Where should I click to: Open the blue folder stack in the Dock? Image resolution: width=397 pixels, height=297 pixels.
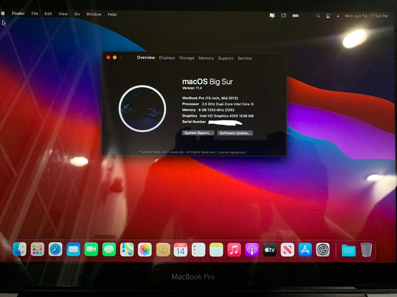348,250
